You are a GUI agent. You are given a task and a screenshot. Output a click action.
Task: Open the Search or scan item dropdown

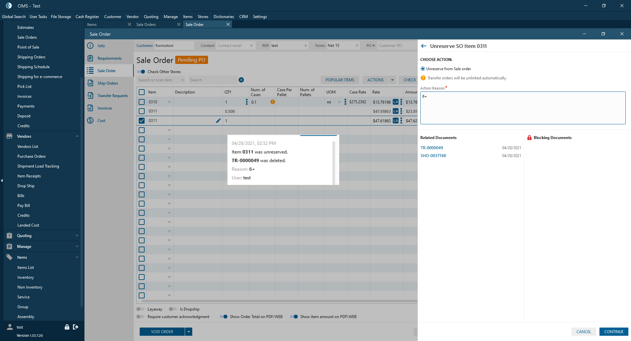click(x=182, y=80)
